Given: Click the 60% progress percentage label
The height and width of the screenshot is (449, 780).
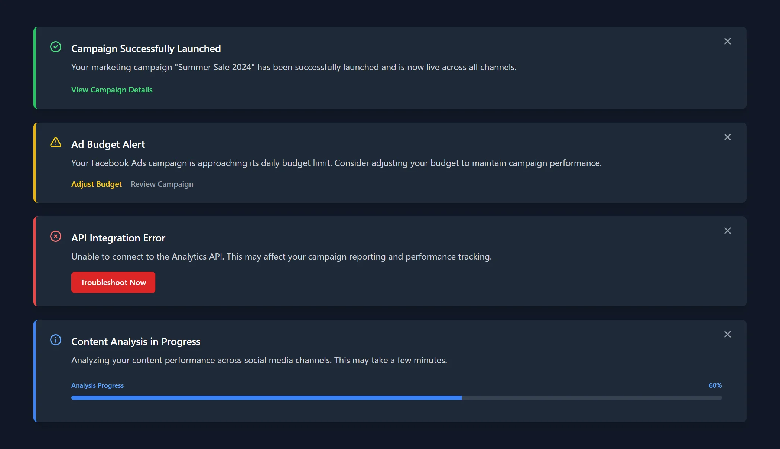Looking at the screenshot, I should coord(715,385).
